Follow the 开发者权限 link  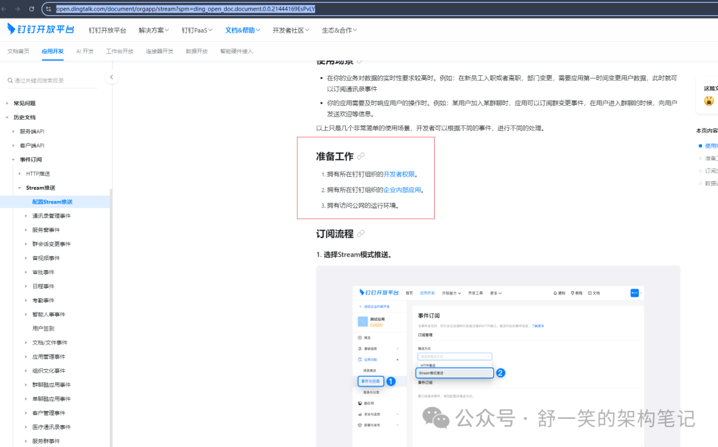(x=399, y=174)
